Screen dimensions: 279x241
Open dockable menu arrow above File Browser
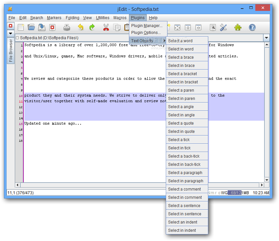[11, 33]
